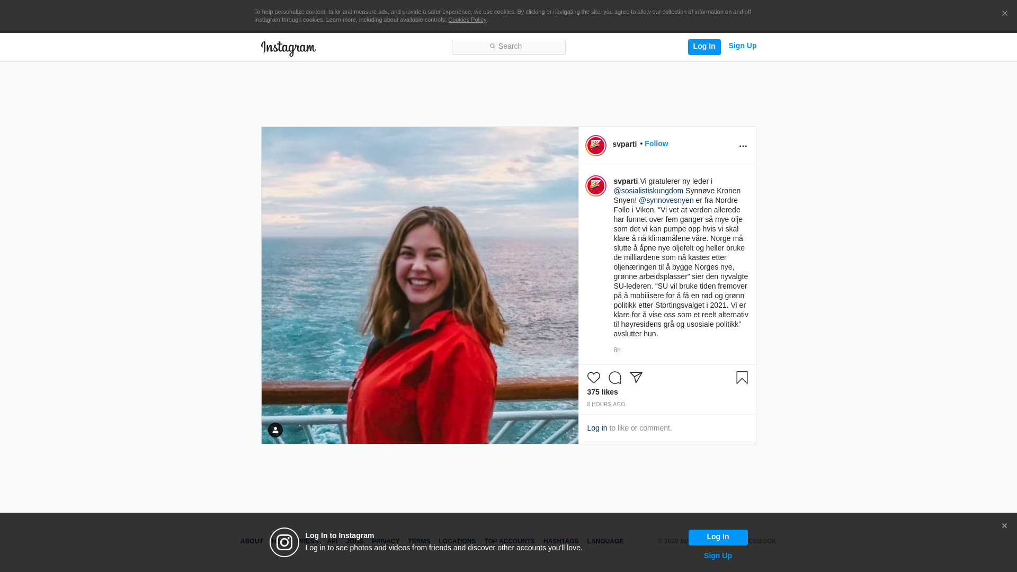The width and height of the screenshot is (1017, 572).
Task: Open svparti username in the caption
Action: (x=625, y=181)
